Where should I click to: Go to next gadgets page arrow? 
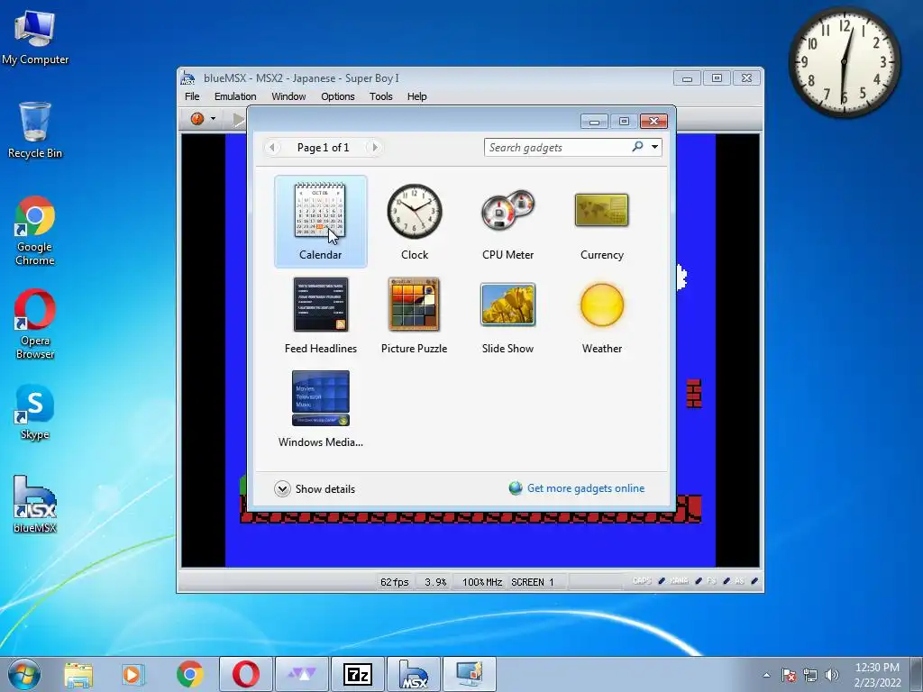point(374,147)
